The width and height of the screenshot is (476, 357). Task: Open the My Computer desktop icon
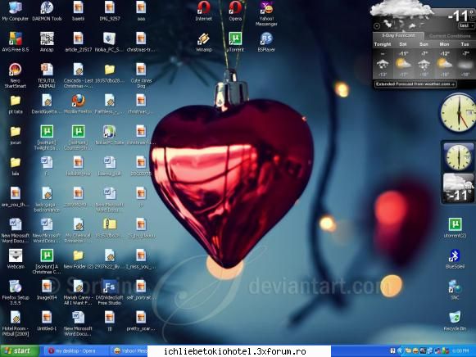(x=16, y=11)
